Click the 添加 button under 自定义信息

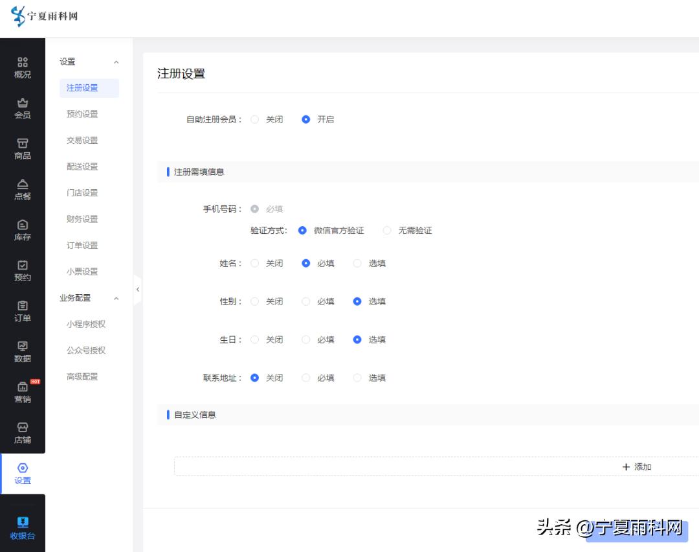coord(636,466)
